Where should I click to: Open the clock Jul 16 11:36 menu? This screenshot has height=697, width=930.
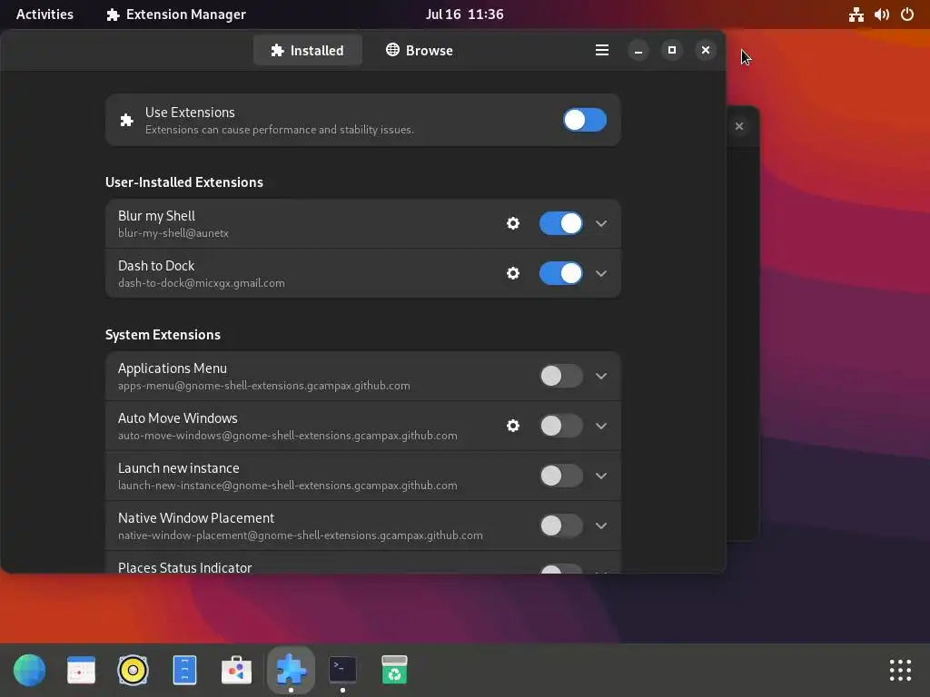pos(464,15)
